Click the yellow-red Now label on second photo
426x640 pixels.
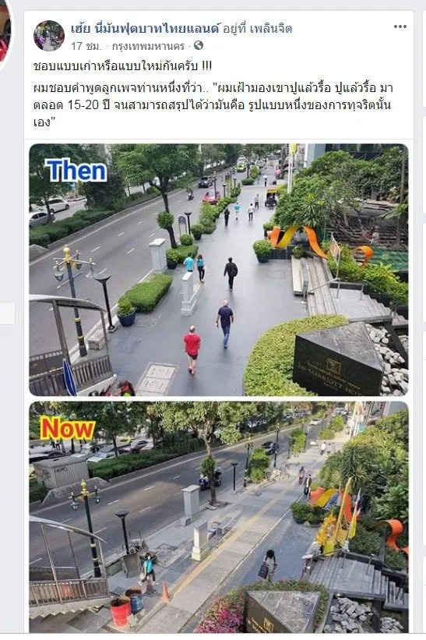(68, 429)
